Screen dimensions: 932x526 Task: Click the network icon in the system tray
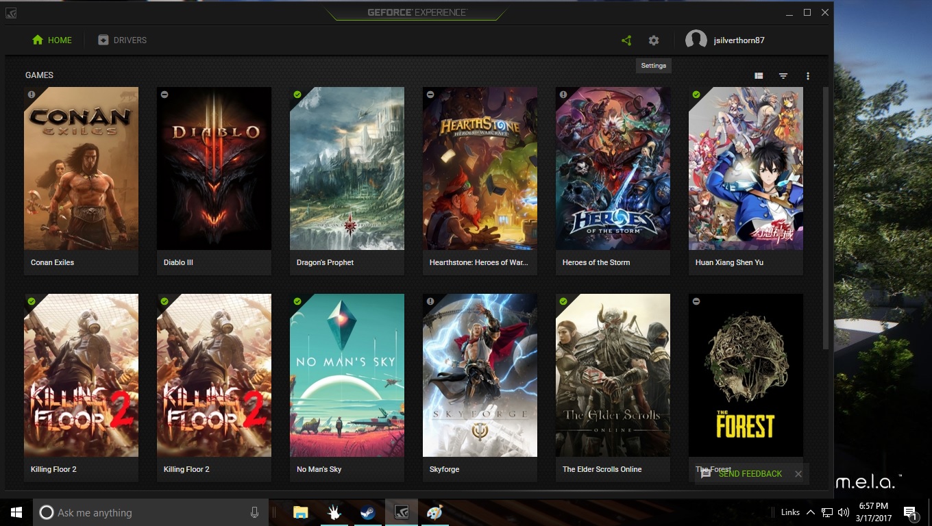point(827,512)
